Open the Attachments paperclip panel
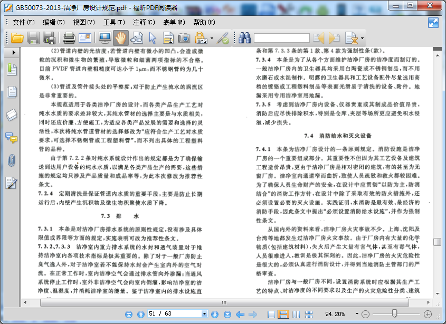The height and width of the screenshot is (324, 446). [11, 160]
